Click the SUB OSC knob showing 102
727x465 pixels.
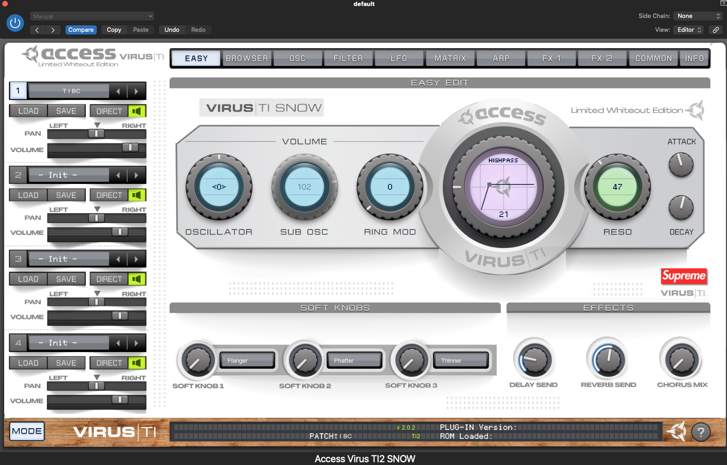pyautogui.click(x=304, y=187)
